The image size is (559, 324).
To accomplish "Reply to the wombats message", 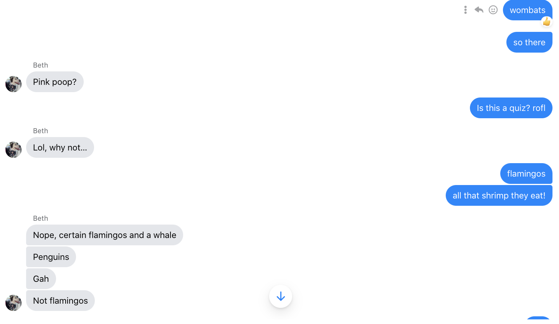I will [x=479, y=10].
